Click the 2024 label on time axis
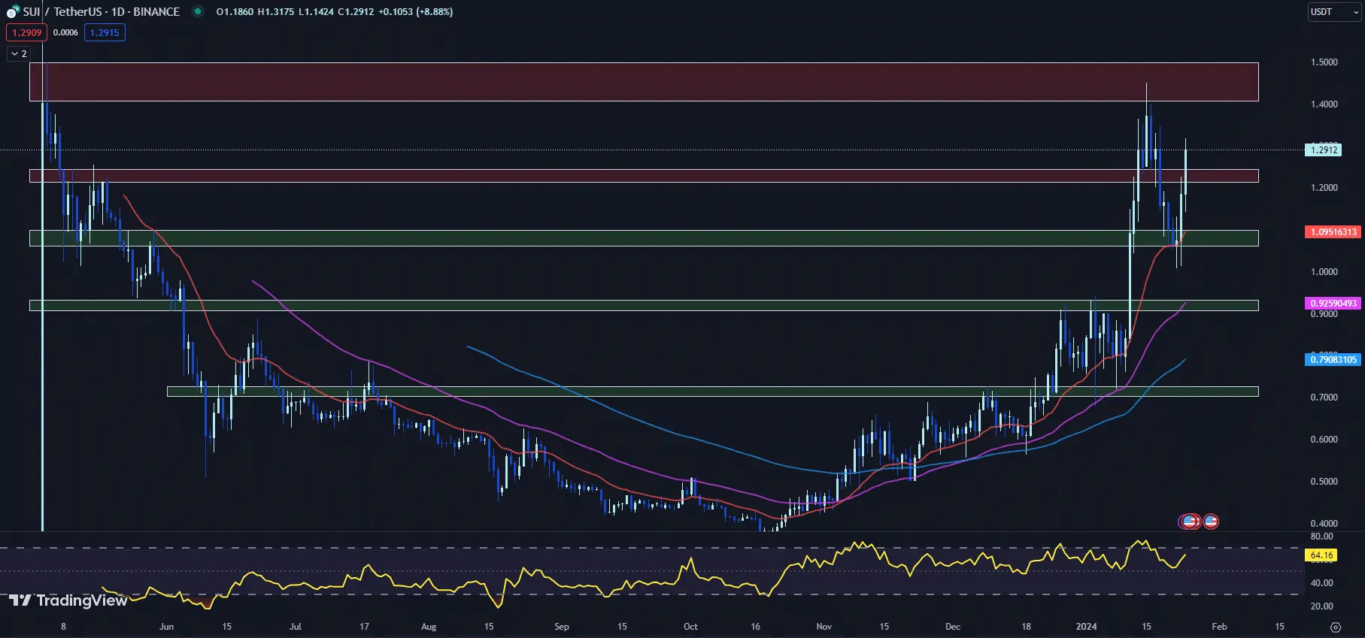This screenshot has height=638, width=1365. (x=1086, y=627)
